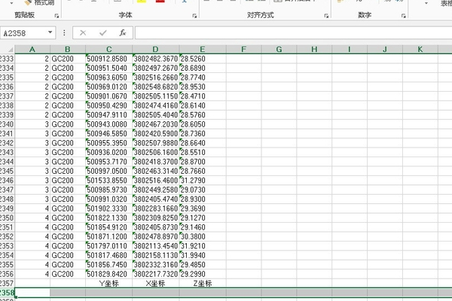Viewport: 452px width, 301px height.
Task: Click cell with value 3802467.2030
Action: (156, 124)
